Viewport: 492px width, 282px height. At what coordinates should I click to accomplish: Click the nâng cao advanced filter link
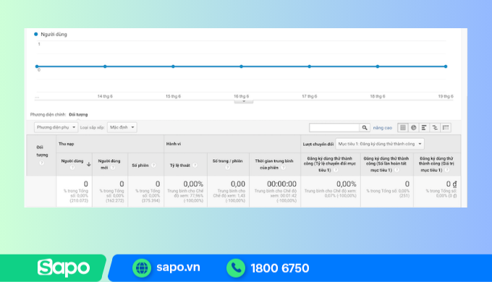point(383,128)
